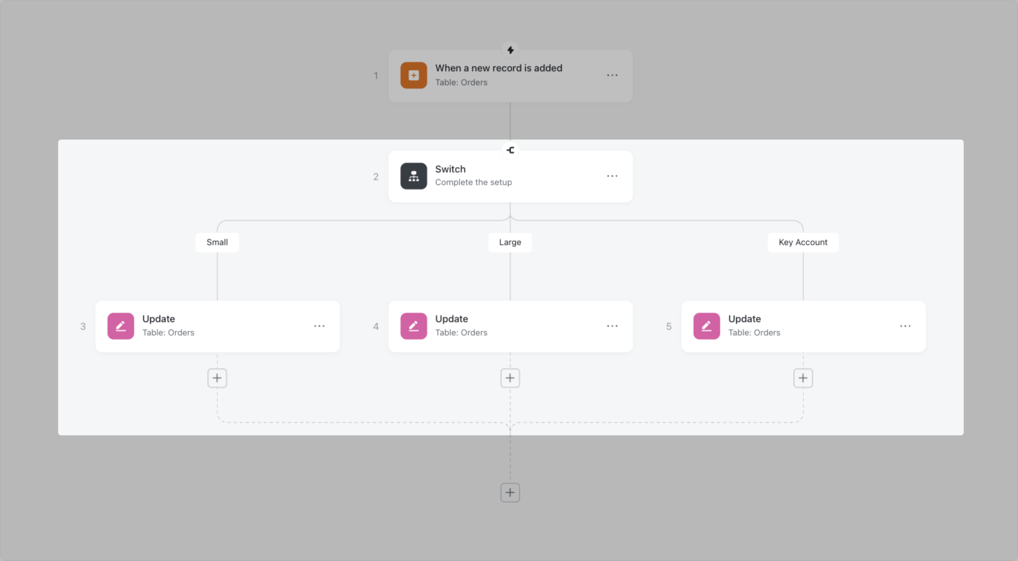Viewport: 1018px width, 561px height.
Task: Click the orange trigger record icon
Action: [x=414, y=75]
